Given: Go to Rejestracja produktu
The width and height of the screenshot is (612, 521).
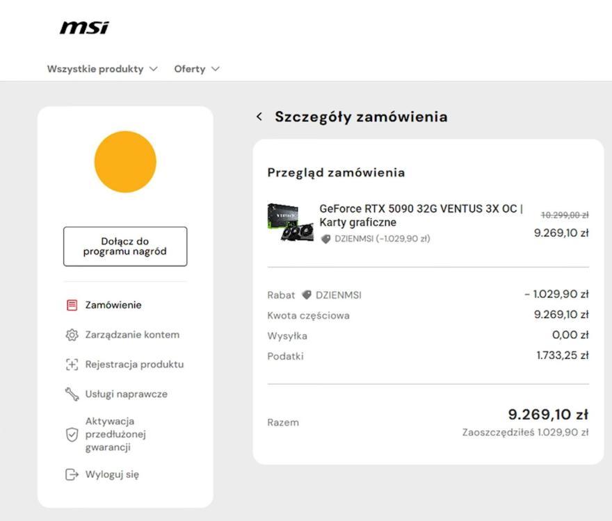Looking at the screenshot, I should coord(134,365).
